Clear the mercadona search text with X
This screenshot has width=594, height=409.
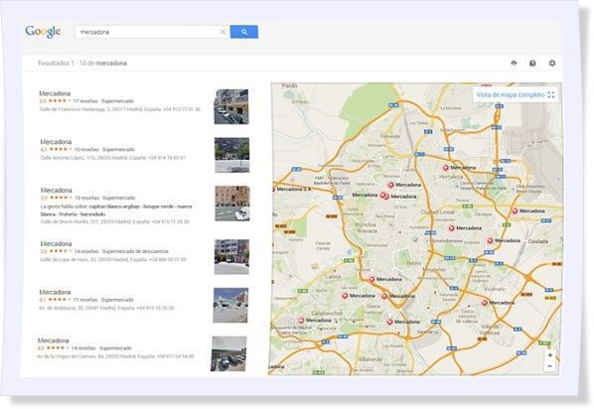point(223,32)
